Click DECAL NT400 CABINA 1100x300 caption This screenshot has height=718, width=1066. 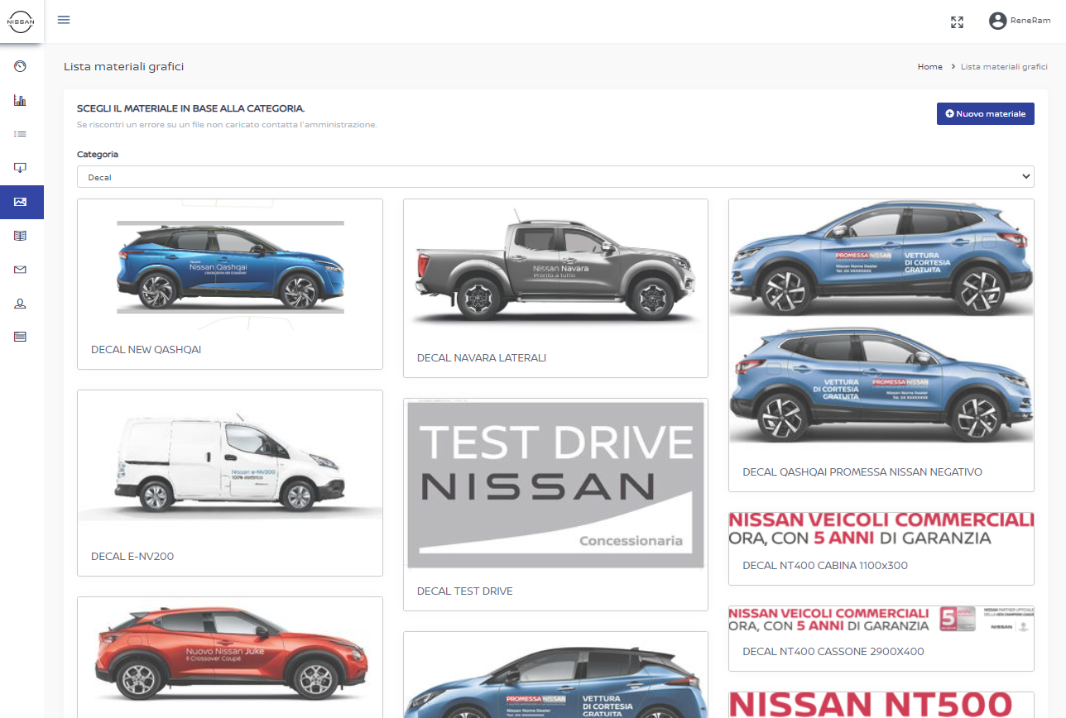point(825,566)
